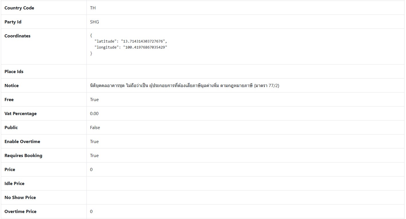Click the latitude line in coordinates JSON
Viewport: 406px width, 219px height.
tap(131, 41)
